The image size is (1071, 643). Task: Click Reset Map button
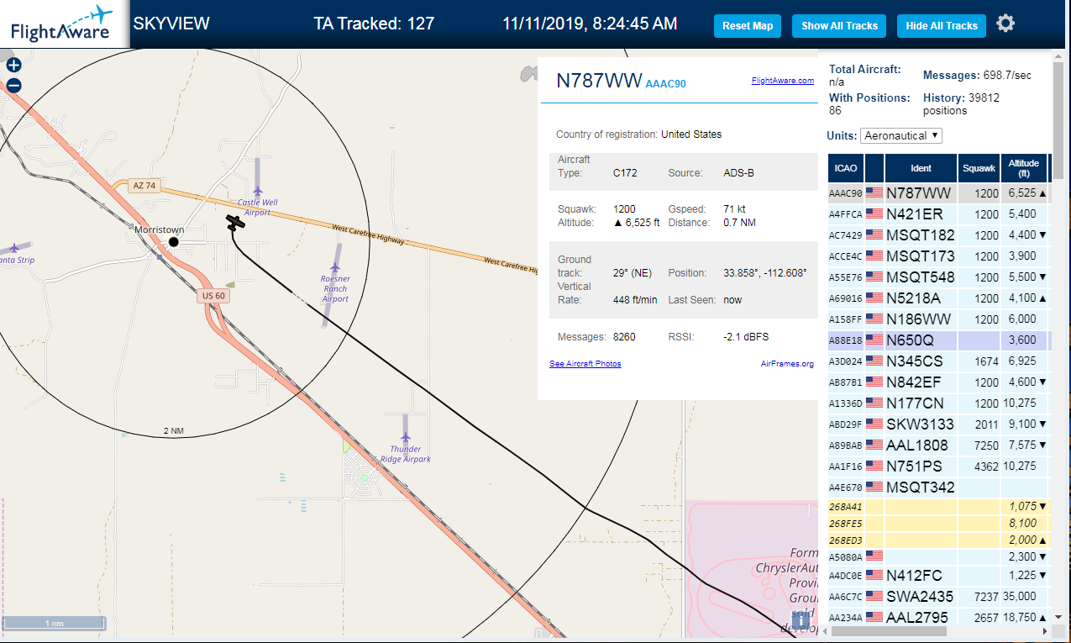(x=748, y=26)
